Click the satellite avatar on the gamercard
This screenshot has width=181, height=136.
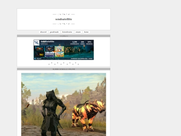(x=37, y=43)
